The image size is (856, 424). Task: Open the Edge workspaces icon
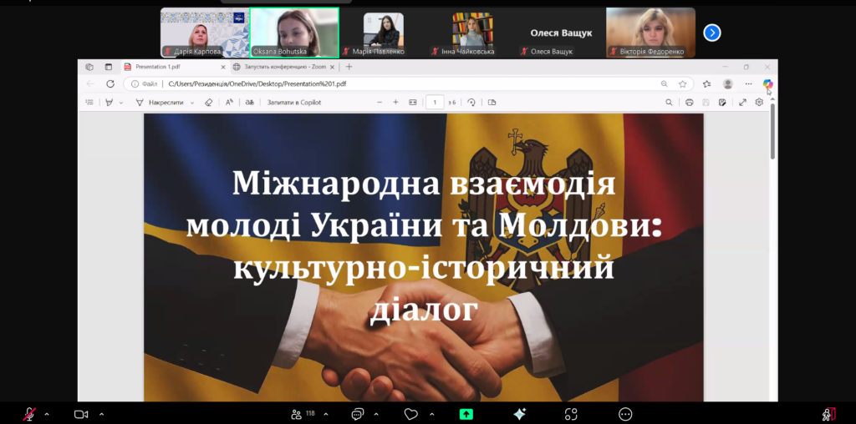89,67
